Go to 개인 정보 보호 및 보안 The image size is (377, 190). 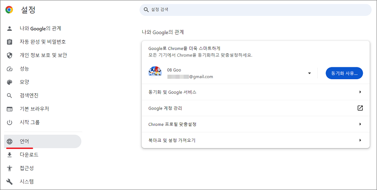tap(43, 55)
